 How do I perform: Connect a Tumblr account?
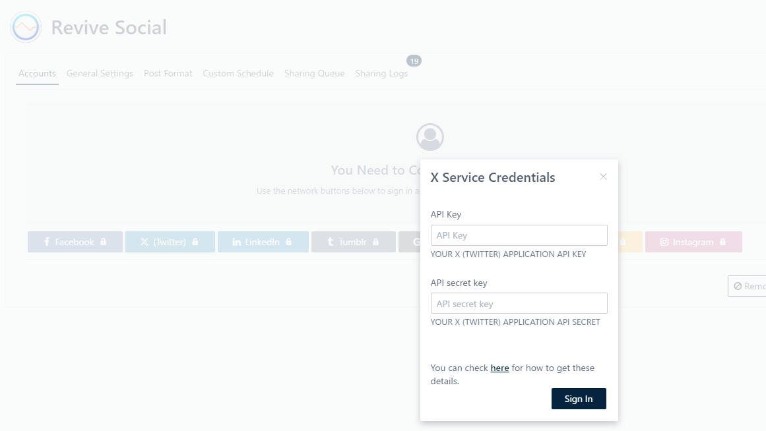pyautogui.click(x=353, y=242)
